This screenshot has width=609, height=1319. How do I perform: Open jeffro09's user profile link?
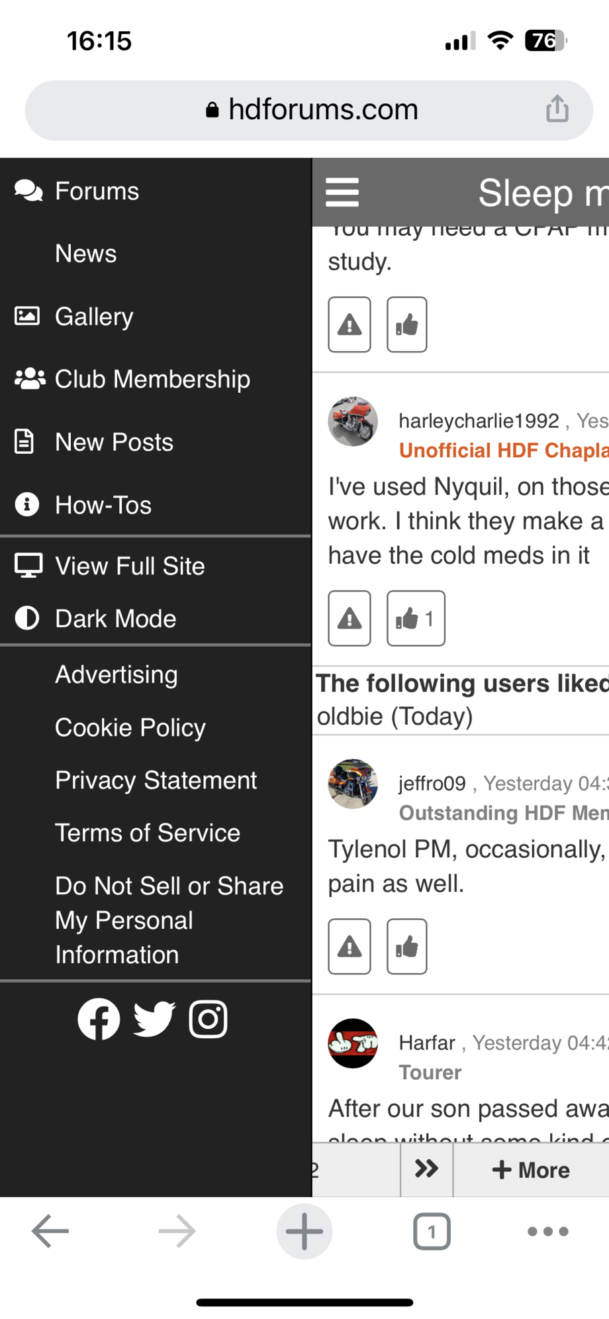pos(432,784)
